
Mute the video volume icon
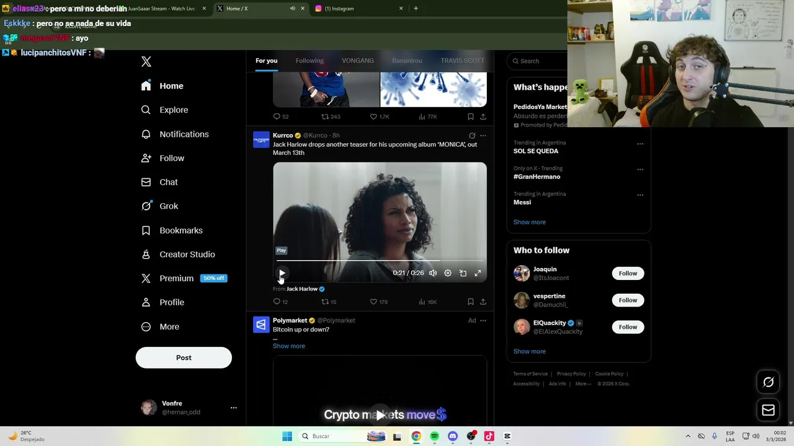pos(433,273)
